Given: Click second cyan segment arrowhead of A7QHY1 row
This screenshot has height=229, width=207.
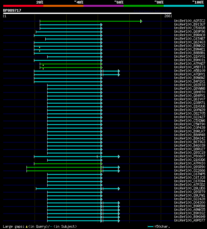Looking at the screenshot, I should pos(119,74).
